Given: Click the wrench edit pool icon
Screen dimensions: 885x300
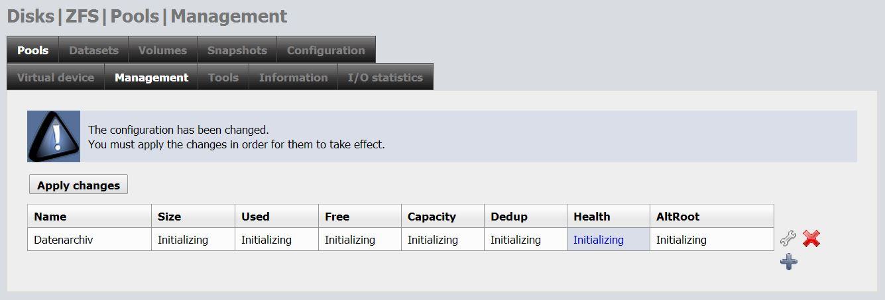Looking at the screenshot, I should coord(788,238).
